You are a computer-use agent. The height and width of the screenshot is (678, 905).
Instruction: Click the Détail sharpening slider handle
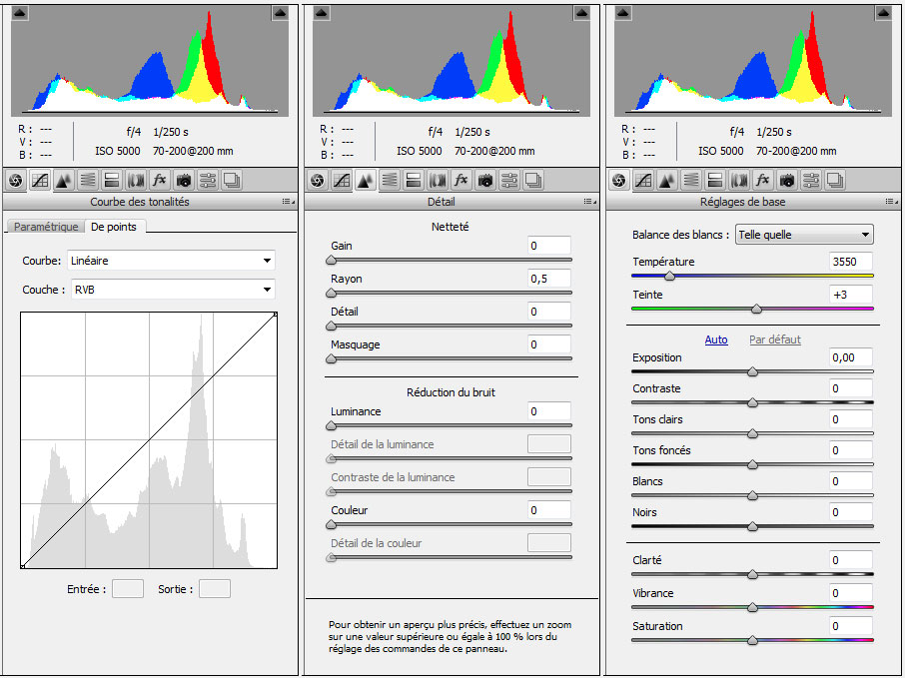[332, 327]
